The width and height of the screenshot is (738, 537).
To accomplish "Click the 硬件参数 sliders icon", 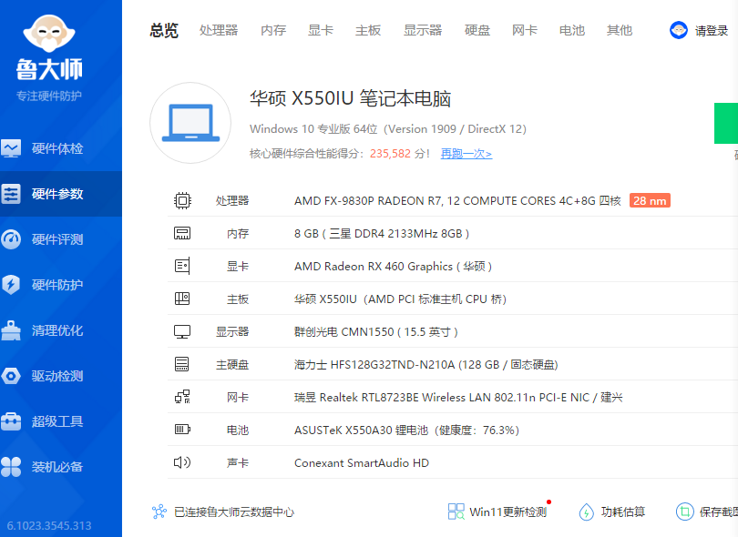I will 11,194.
